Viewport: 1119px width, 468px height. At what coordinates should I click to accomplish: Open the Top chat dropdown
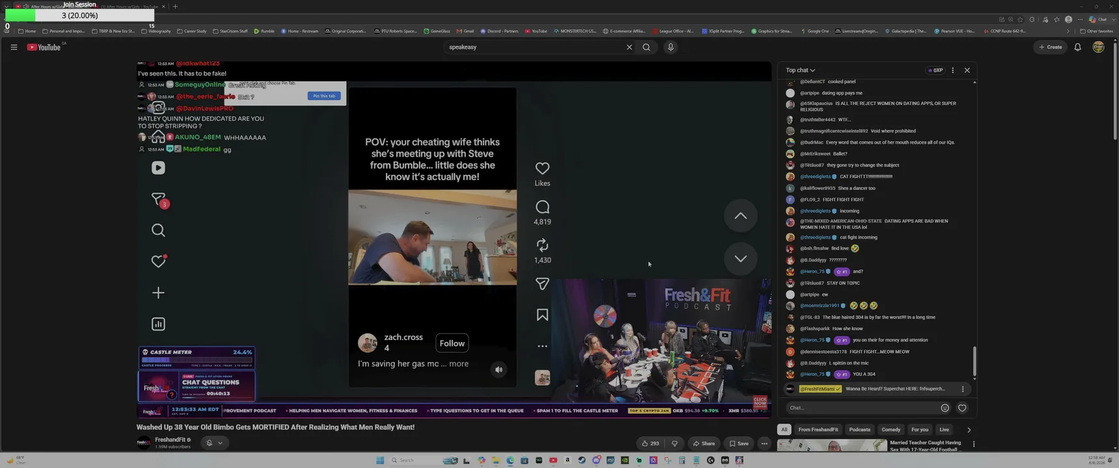(800, 70)
